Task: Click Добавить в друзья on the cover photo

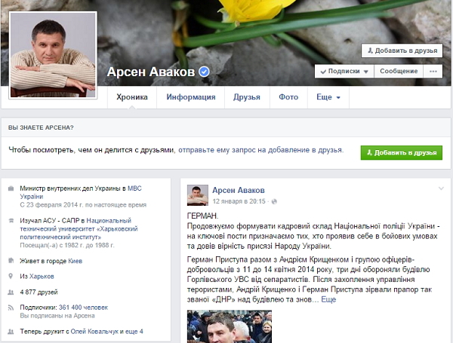Action: point(402,51)
